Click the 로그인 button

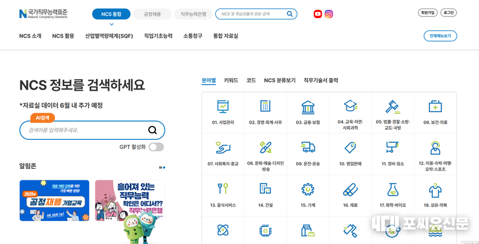click(448, 13)
